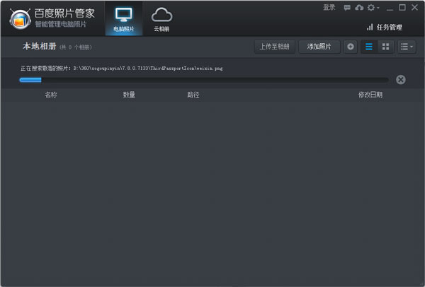Open the 云相册 cloud album tab

(161, 18)
